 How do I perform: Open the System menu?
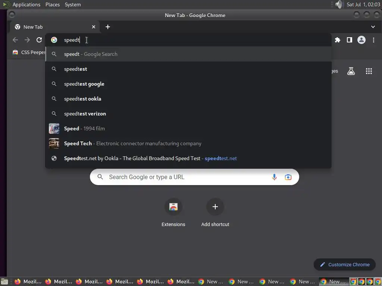click(73, 4)
